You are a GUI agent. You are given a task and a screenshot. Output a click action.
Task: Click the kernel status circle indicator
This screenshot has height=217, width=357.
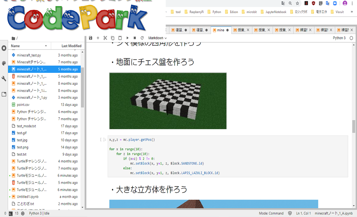pyautogui.click(x=351, y=38)
